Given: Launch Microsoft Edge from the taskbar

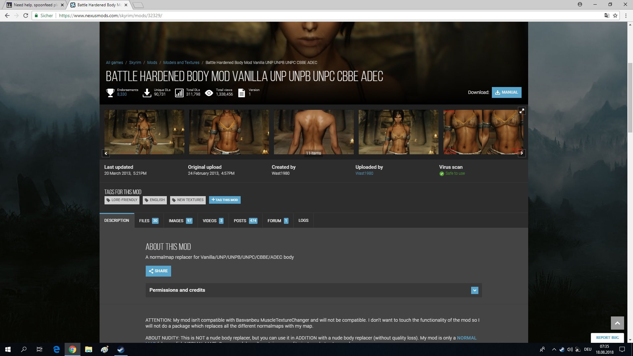Looking at the screenshot, I should [56, 349].
